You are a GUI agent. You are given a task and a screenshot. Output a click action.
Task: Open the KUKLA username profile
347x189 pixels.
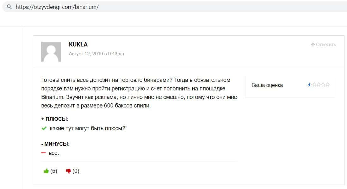pyautogui.click(x=78, y=45)
